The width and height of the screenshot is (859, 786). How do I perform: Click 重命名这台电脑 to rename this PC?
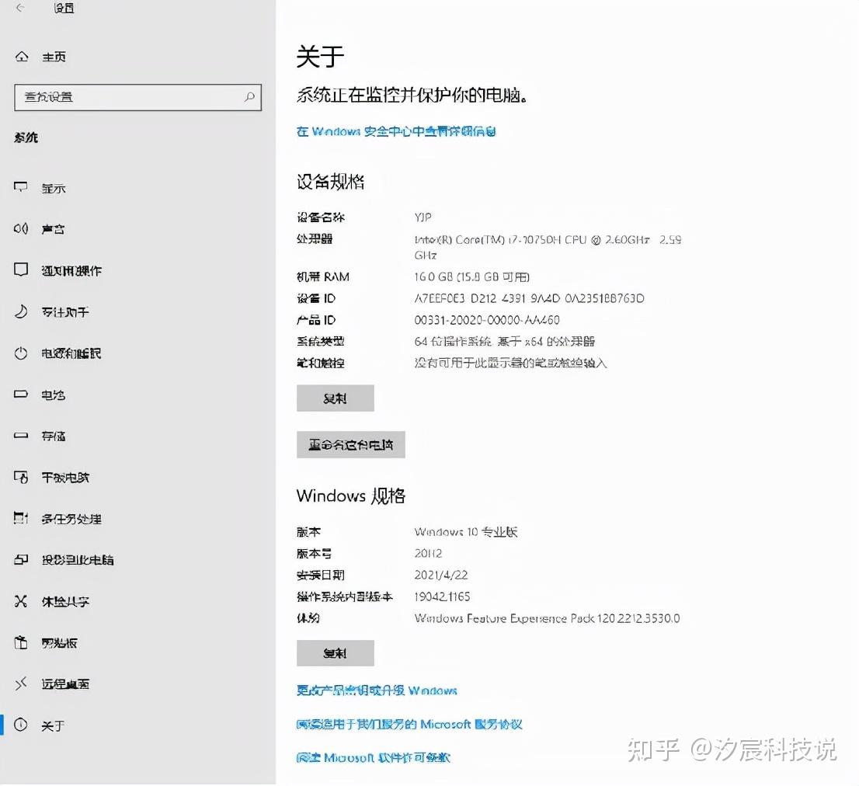click(350, 444)
